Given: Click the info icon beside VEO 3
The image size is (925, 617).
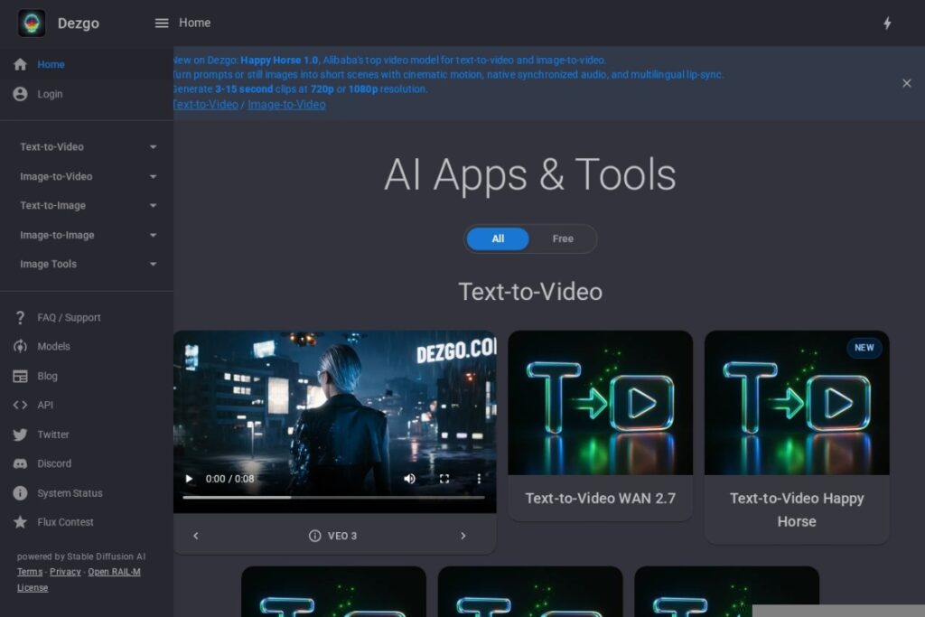Looking at the screenshot, I should pyautogui.click(x=315, y=536).
